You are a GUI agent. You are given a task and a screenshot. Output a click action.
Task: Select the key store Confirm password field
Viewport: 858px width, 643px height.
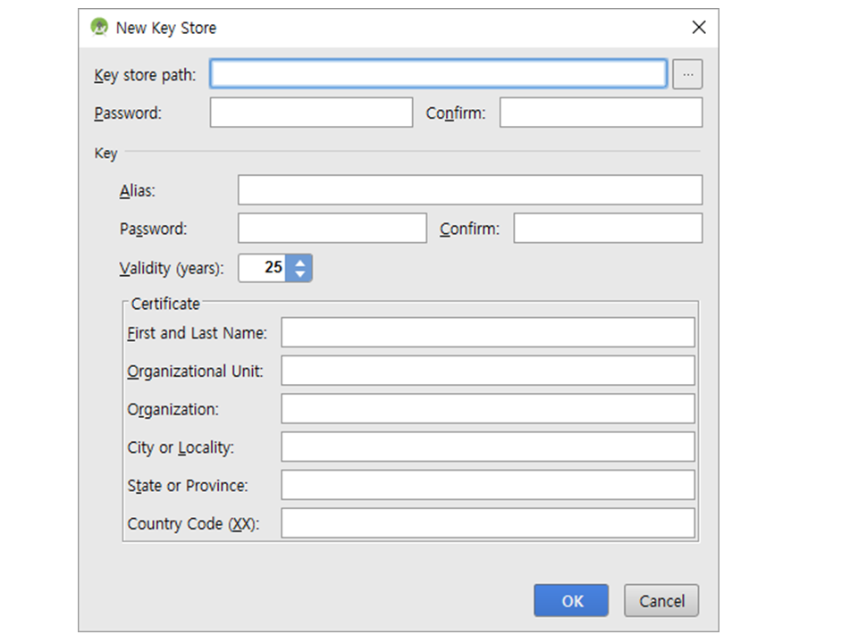(601, 113)
